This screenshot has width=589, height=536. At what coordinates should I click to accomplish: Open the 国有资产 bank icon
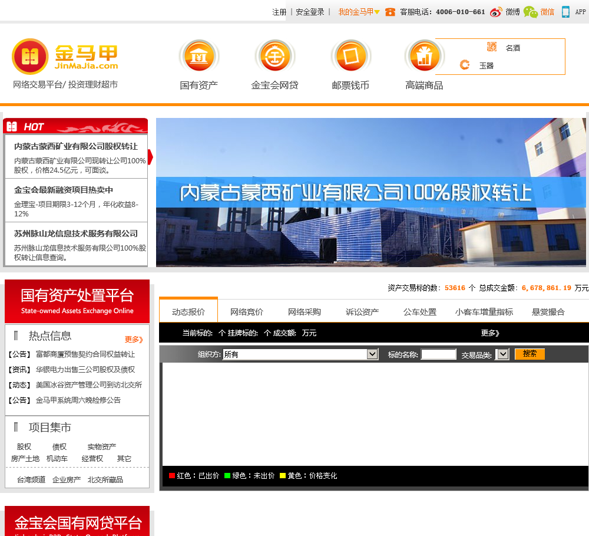[x=199, y=57]
